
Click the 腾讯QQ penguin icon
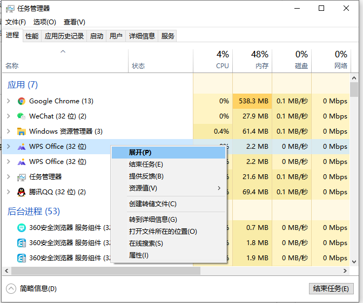click(22, 192)
